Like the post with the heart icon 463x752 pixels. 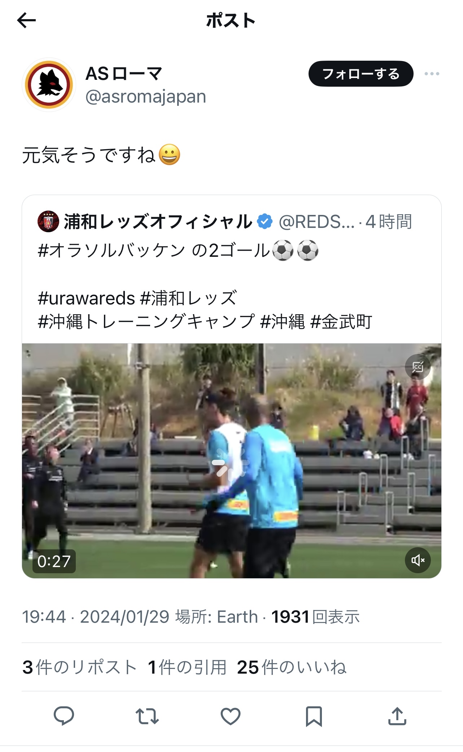tap(231, 716)
